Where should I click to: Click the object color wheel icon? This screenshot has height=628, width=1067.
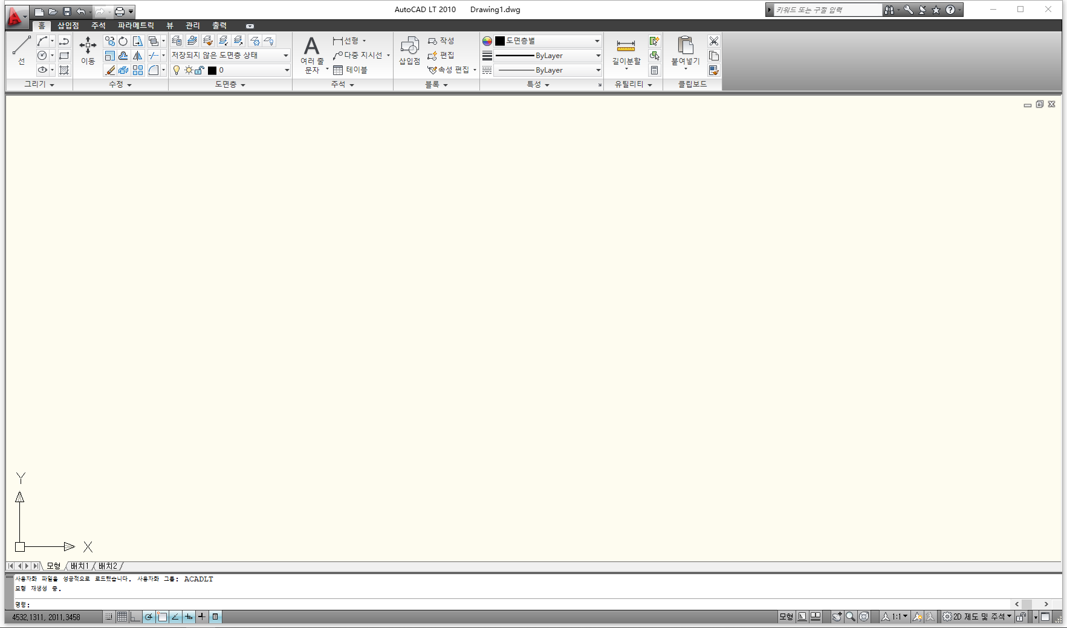click(487, 41)
